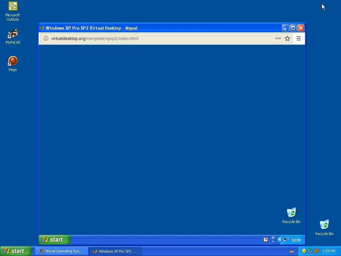Click the Safely Remove Hardware tray icon
The height and width of the screenshot is (256, 341).
pyautogui.click(x=310, y=251)
